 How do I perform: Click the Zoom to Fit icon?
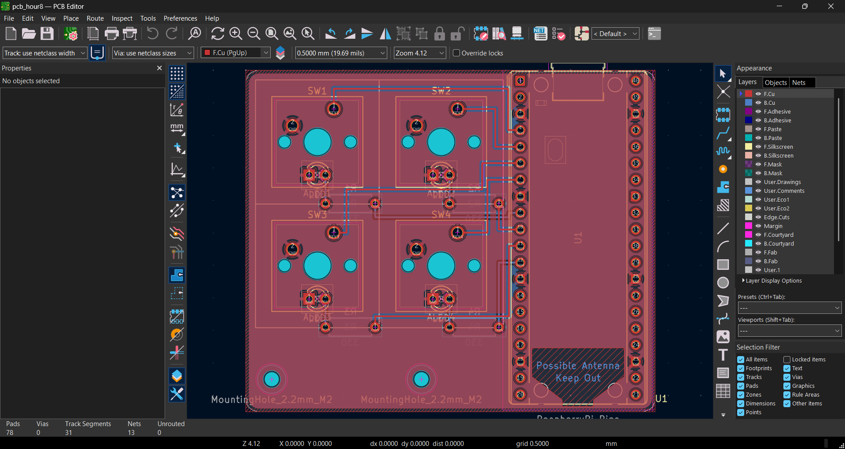272,33
